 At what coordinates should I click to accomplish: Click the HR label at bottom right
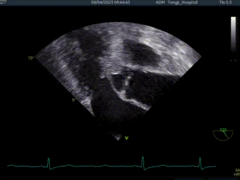tap(237, 175)
